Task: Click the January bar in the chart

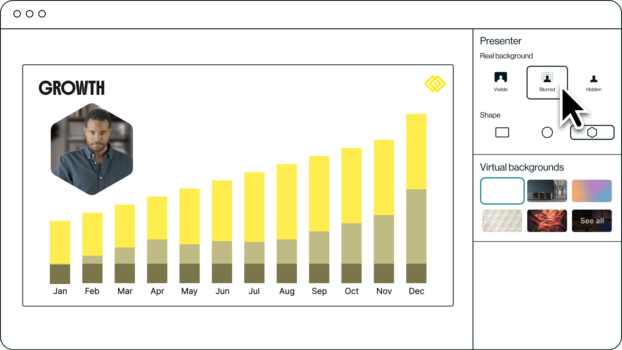Action: click(60, 252)
